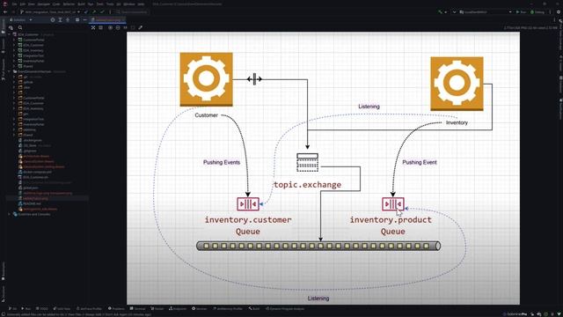Click the search magnifier in Solution panel
The image size is (563, 317).
coord(20,27)
